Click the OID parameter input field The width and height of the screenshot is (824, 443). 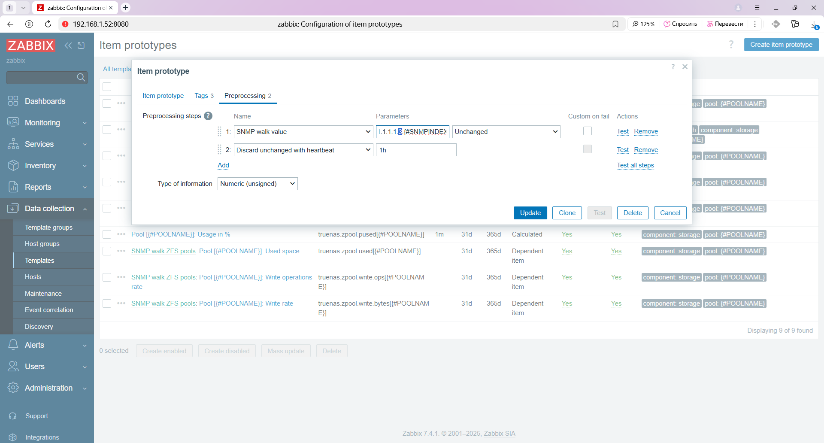coord(412,132)
